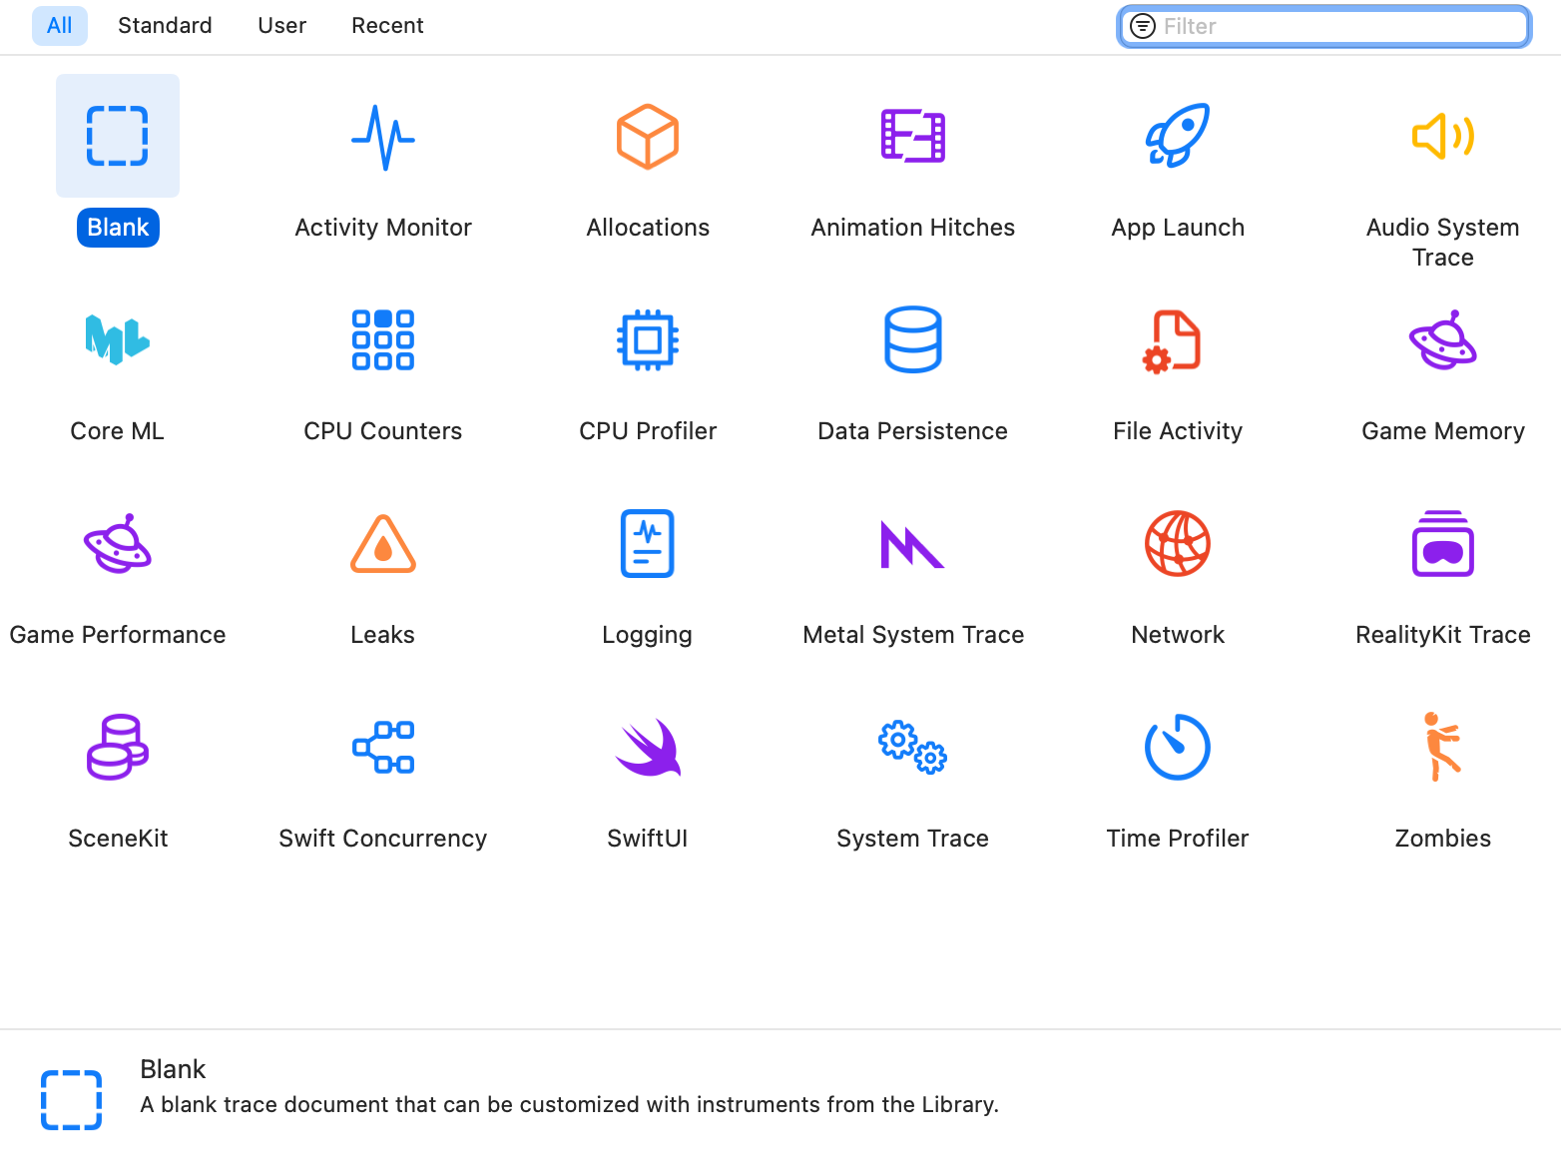
Task: Pick the Metal System Trace icon
Action: click(913, 544)
